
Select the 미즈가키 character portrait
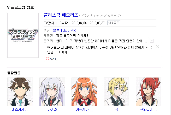coord(20,92)
